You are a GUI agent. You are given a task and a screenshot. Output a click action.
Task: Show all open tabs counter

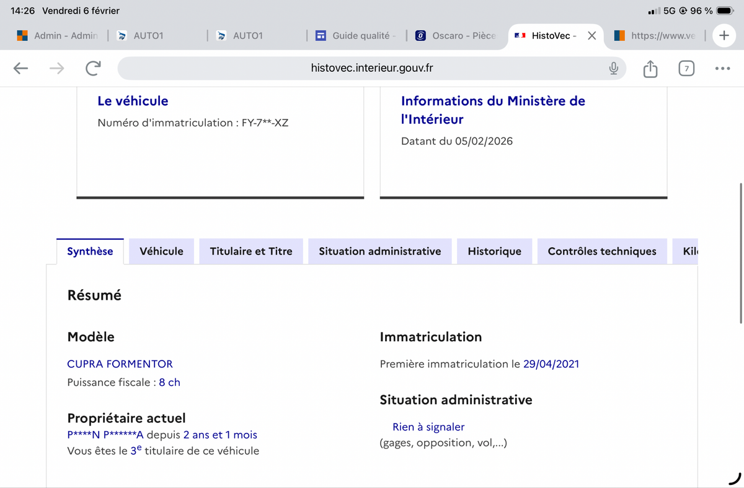coord(685,68)
